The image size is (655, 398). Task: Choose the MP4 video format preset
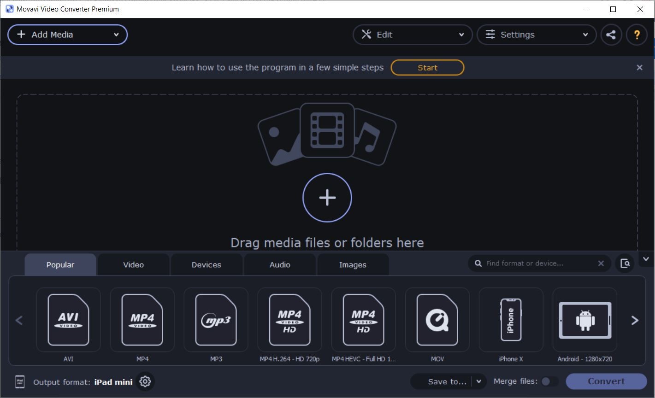142,320
